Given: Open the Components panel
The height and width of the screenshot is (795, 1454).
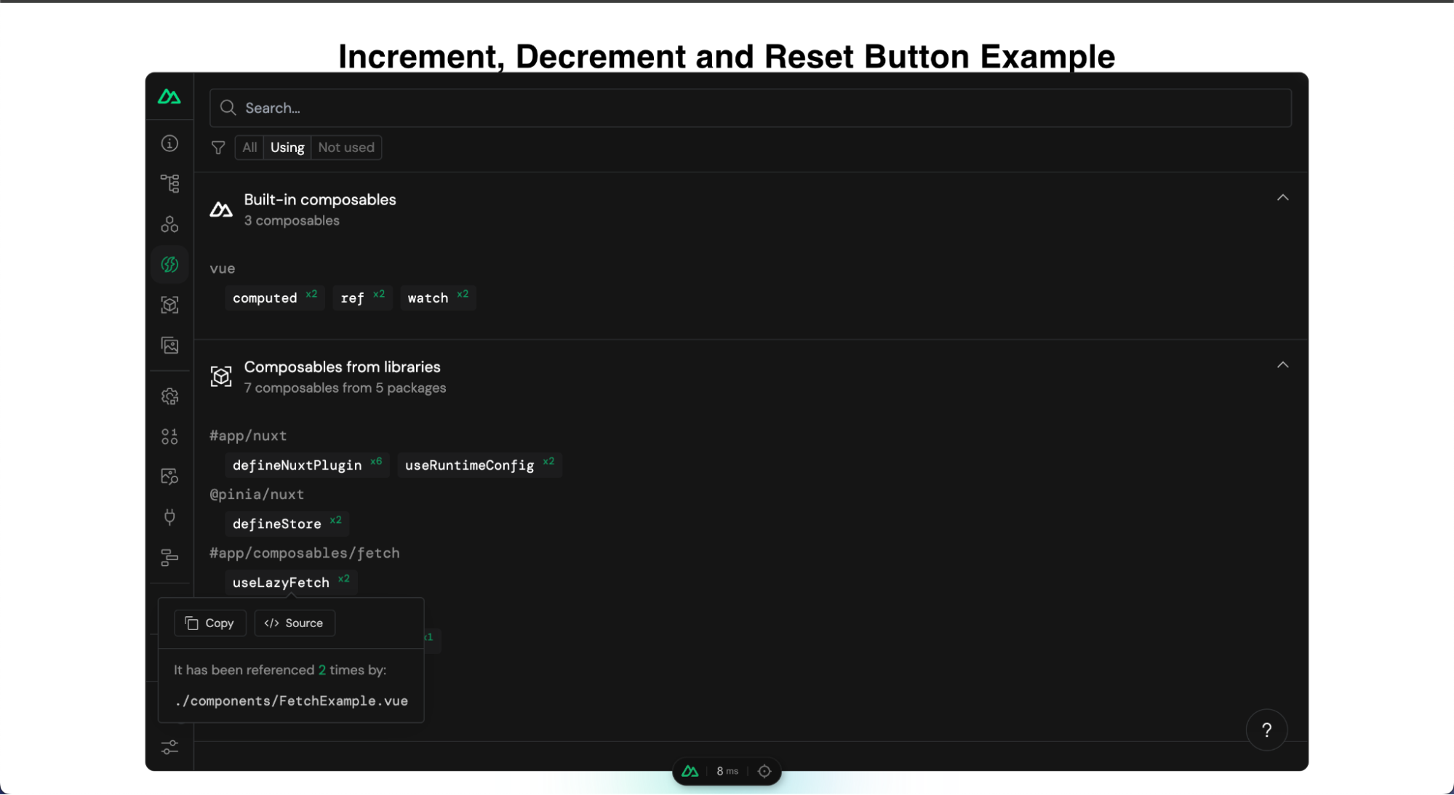Looking at the screenshot, I should click(x=169, y=224).
